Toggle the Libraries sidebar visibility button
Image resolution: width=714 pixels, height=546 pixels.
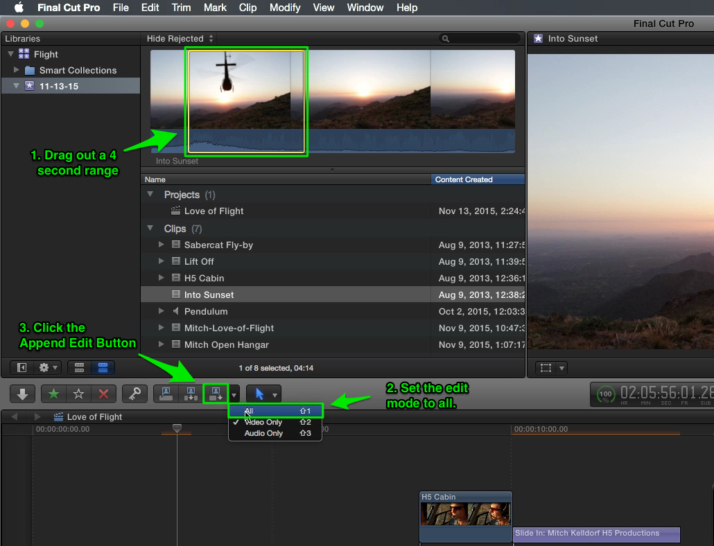22,368
